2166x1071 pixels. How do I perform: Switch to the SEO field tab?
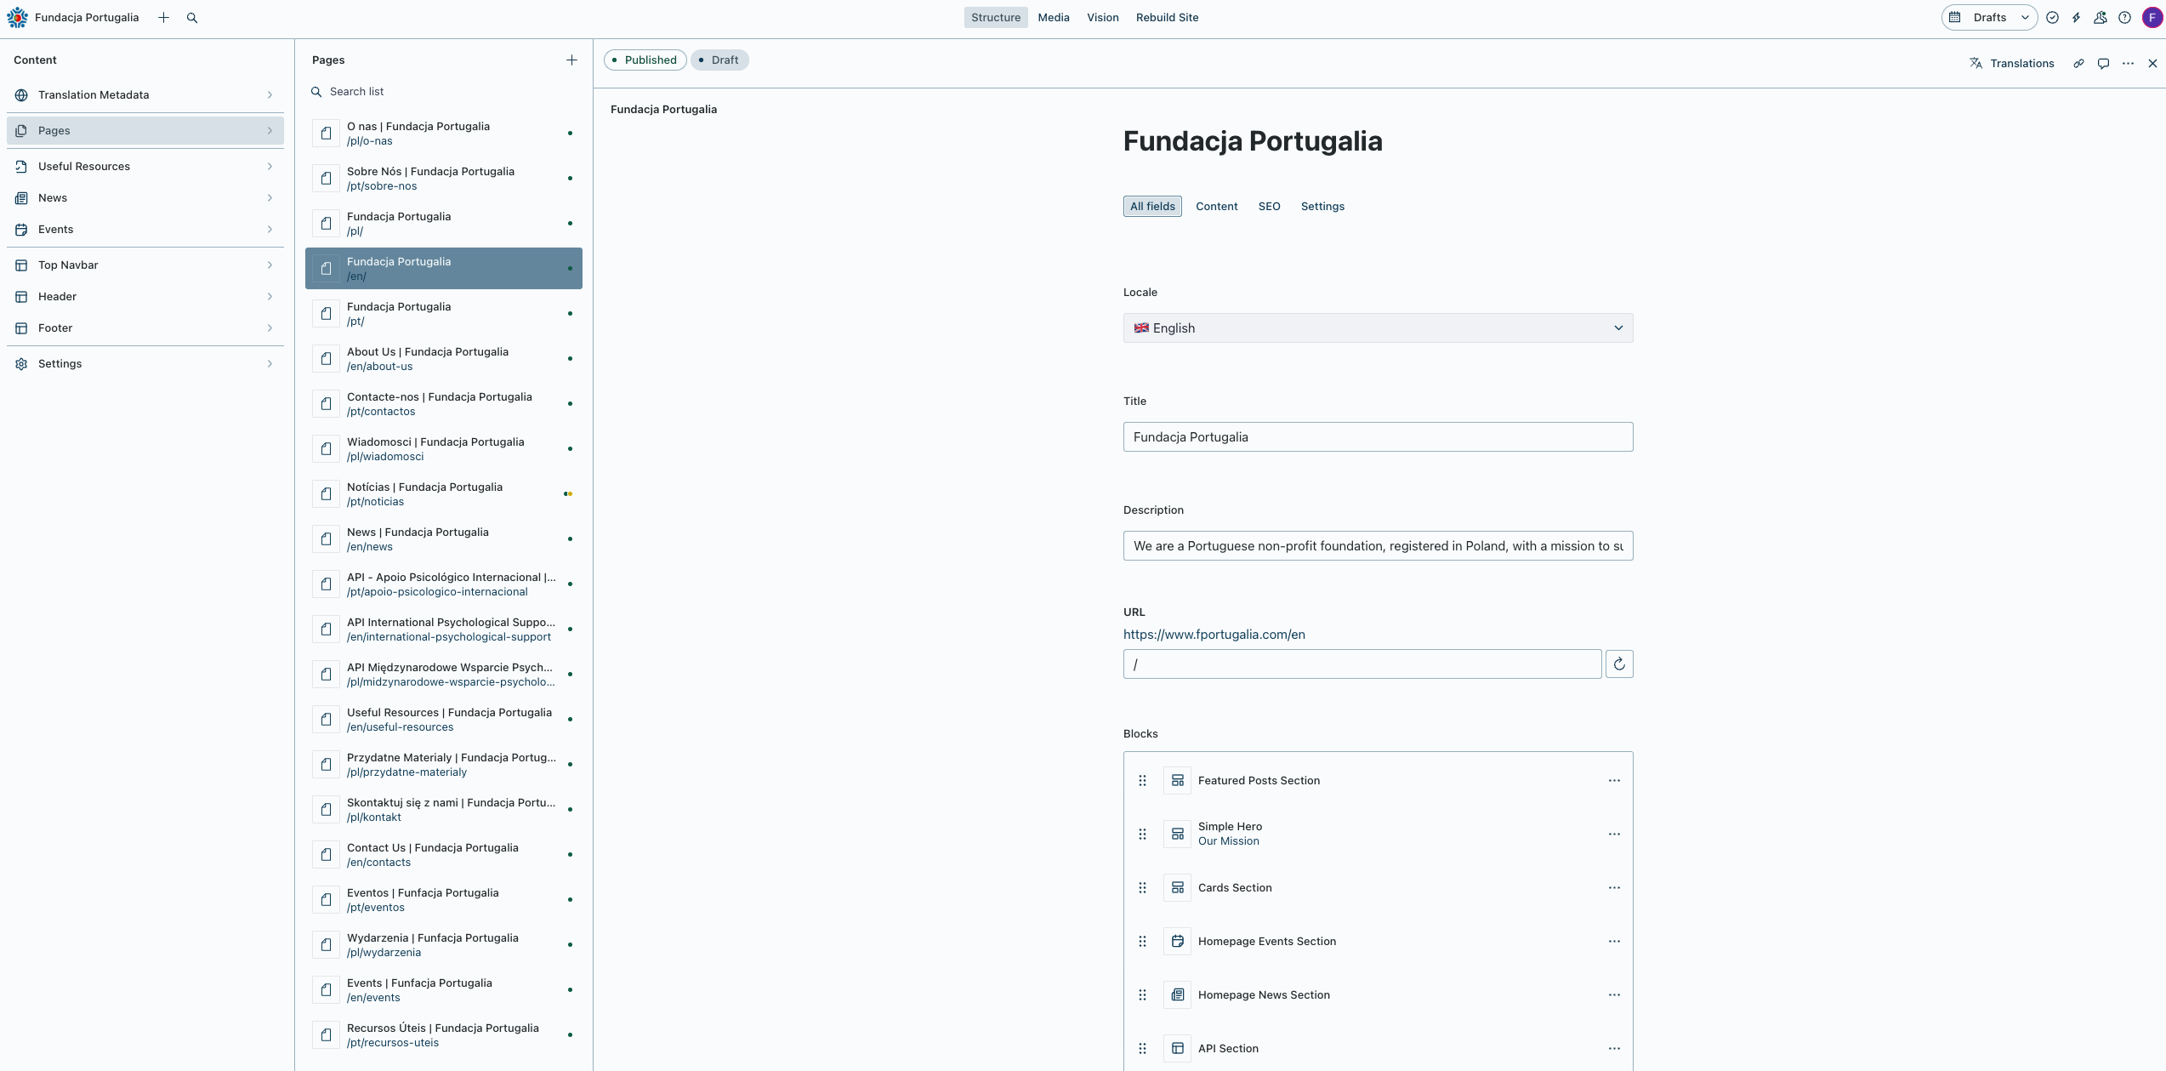[x=1269, y=207]
